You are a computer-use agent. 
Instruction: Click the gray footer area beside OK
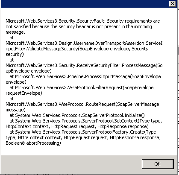pyautogui.click(x=71, y=164)
